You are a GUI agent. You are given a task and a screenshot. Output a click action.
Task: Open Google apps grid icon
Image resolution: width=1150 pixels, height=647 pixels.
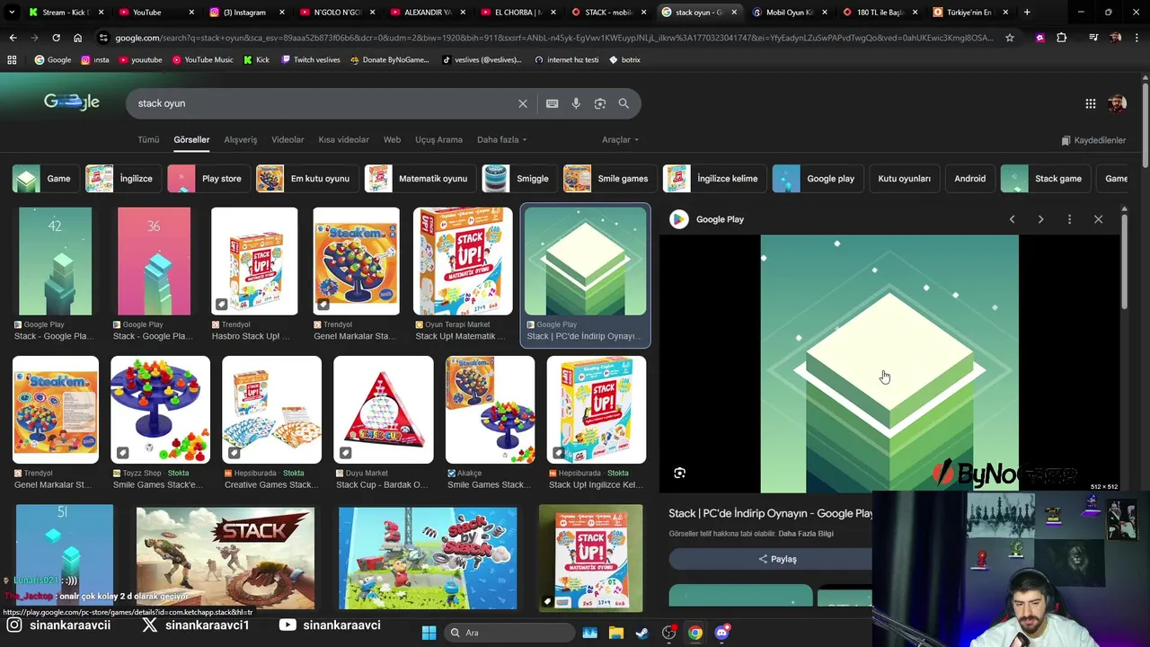(1091, 103)
